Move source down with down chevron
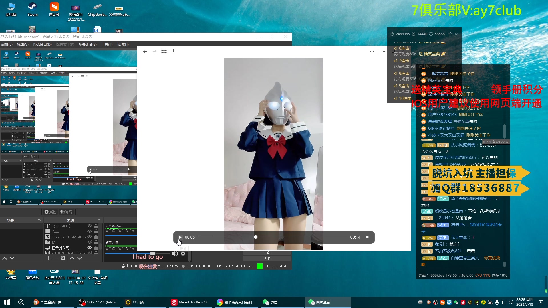Viewport: 548px width, 308px height. pyautogui.click(x=80, y=258)
